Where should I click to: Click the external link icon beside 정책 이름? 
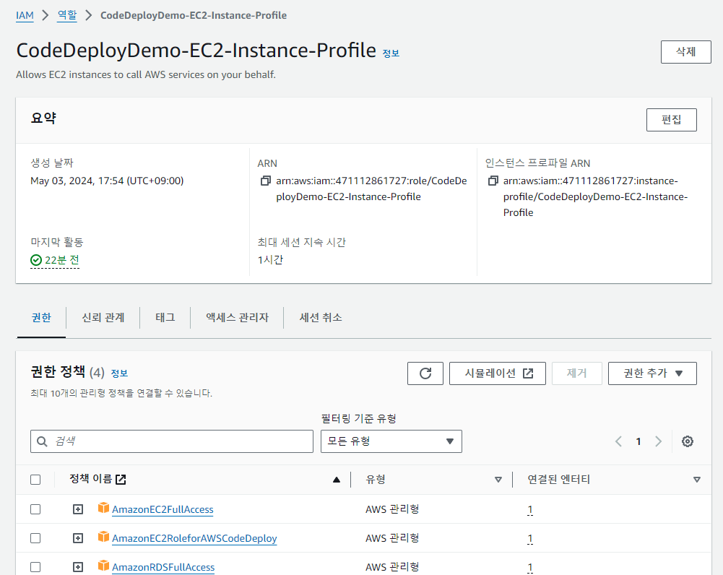click(121, 480)
